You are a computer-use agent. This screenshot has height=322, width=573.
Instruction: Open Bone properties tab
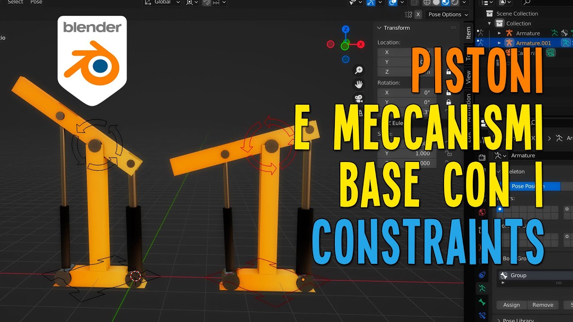[x=482, y=302]
